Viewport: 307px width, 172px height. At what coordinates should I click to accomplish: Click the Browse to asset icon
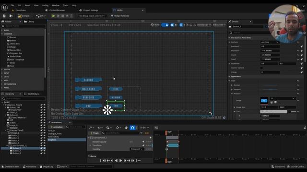[x=11, y=16]
